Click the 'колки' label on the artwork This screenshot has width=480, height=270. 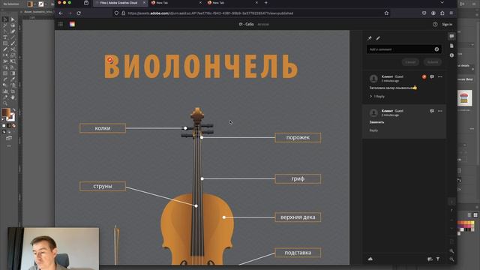click(103, 128)
